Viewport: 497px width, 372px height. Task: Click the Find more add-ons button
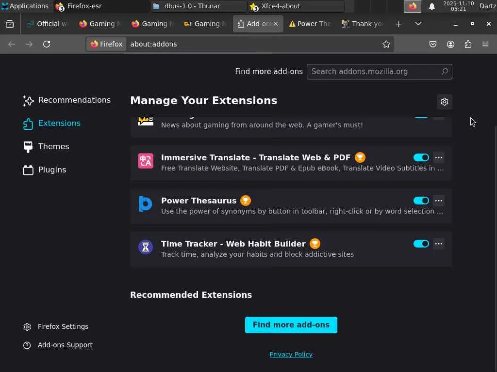pyautogui.click(x=291, y=325)
